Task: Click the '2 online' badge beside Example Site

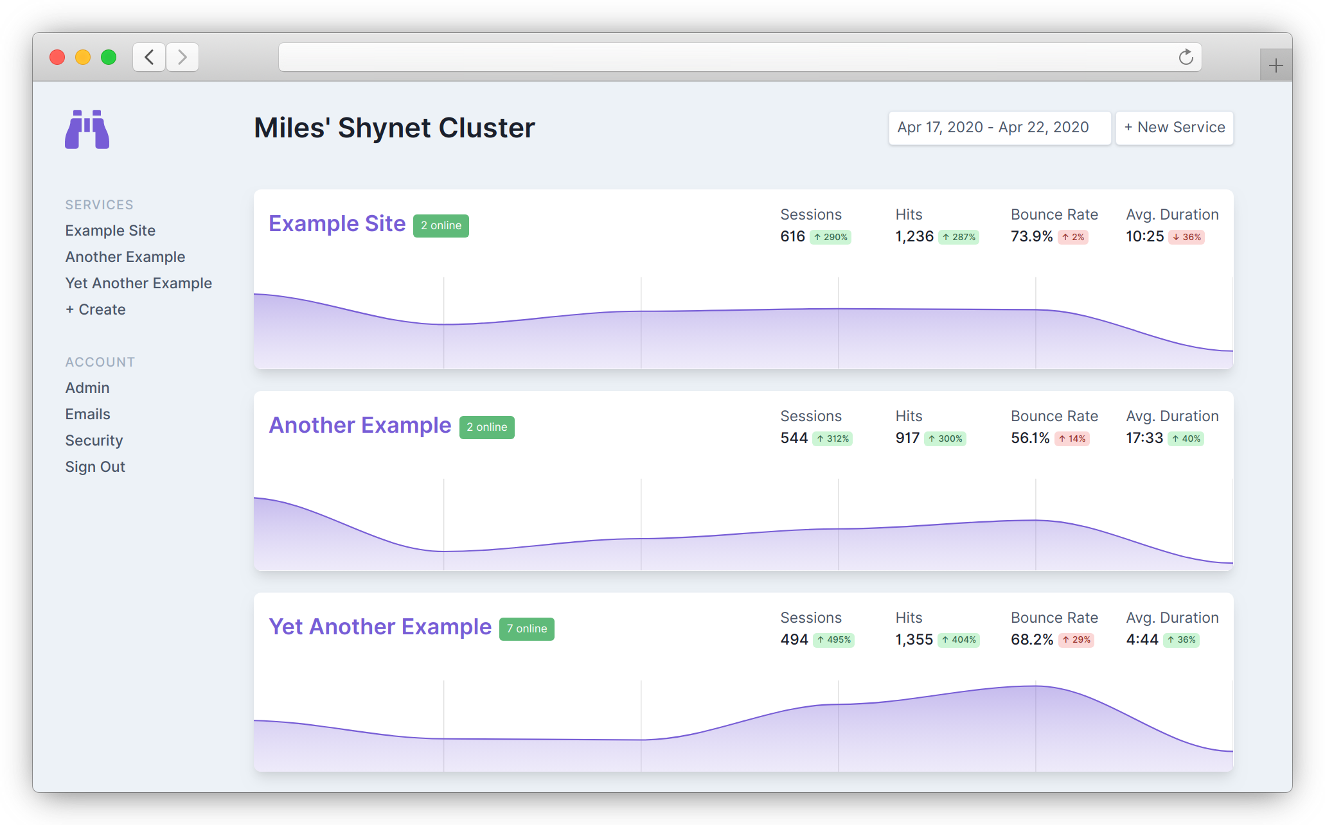Action: pyautogui.click(x=440, y=225)
